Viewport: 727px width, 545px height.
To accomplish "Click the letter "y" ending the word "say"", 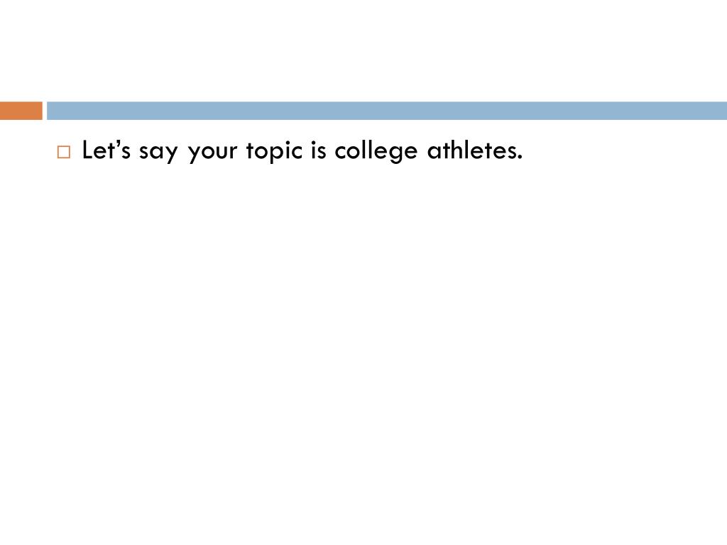I will [172, 154].
